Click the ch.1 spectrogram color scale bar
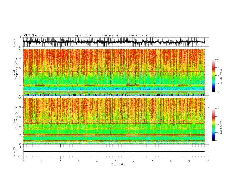 [214, 76]
